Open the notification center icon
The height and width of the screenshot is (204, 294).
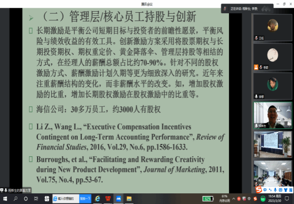[287, 199]
